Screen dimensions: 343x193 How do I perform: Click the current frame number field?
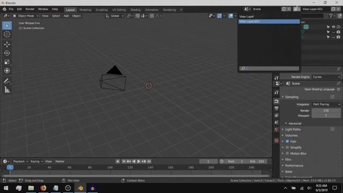[208, 161]
